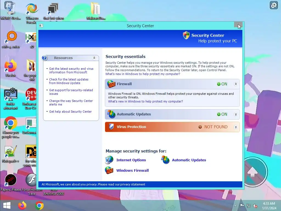Viewport: 281px width, 211px height.
Task: Click 'Get support for security-related issues' link
Action: [x=71, y=92]
